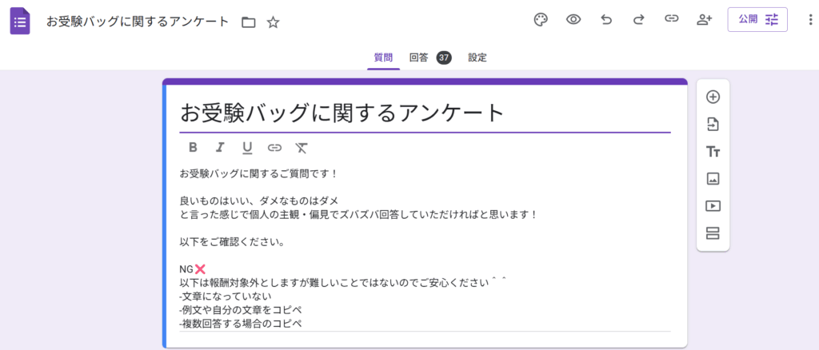Viewport: 819px width, 350px height.
Task: Switch to the 回答 tab
Action: (x=419, y=58)
